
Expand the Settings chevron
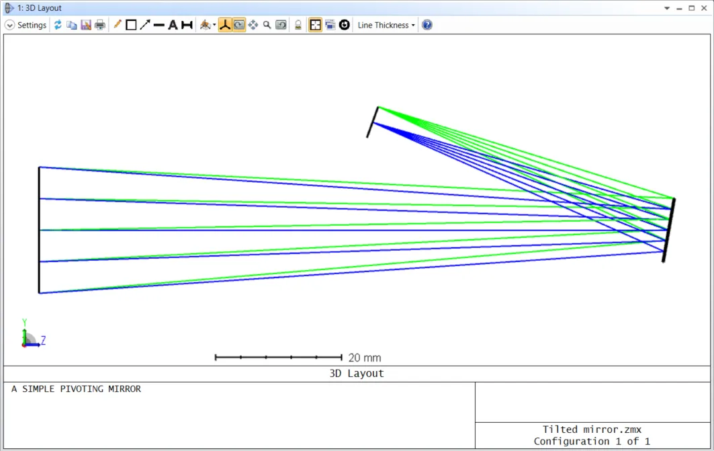[x=9, y=25]
